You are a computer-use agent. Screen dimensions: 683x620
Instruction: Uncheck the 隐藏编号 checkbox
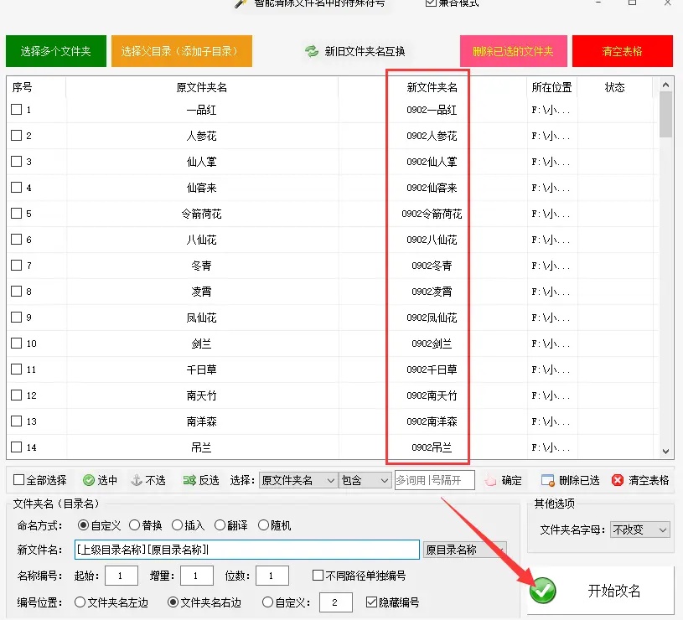tap(371, 602)
